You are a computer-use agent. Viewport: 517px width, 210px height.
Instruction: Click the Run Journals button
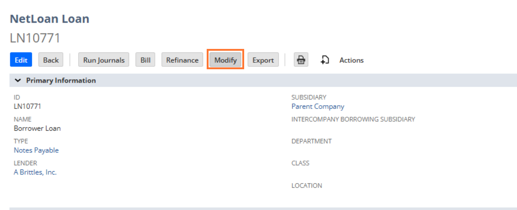coord(104,60)
